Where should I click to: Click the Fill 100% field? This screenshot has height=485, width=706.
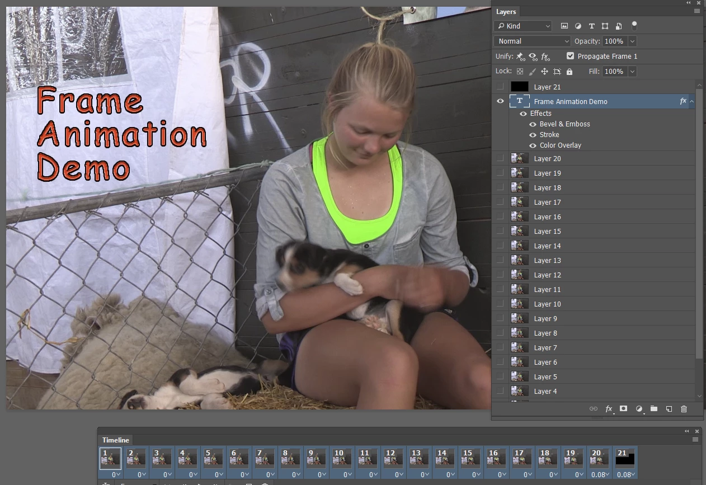coord(614,72)
